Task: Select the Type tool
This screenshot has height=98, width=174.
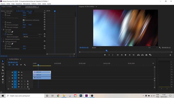Action: [3, 82]
